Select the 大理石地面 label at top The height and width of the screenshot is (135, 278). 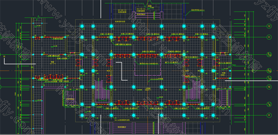point(140,11)
